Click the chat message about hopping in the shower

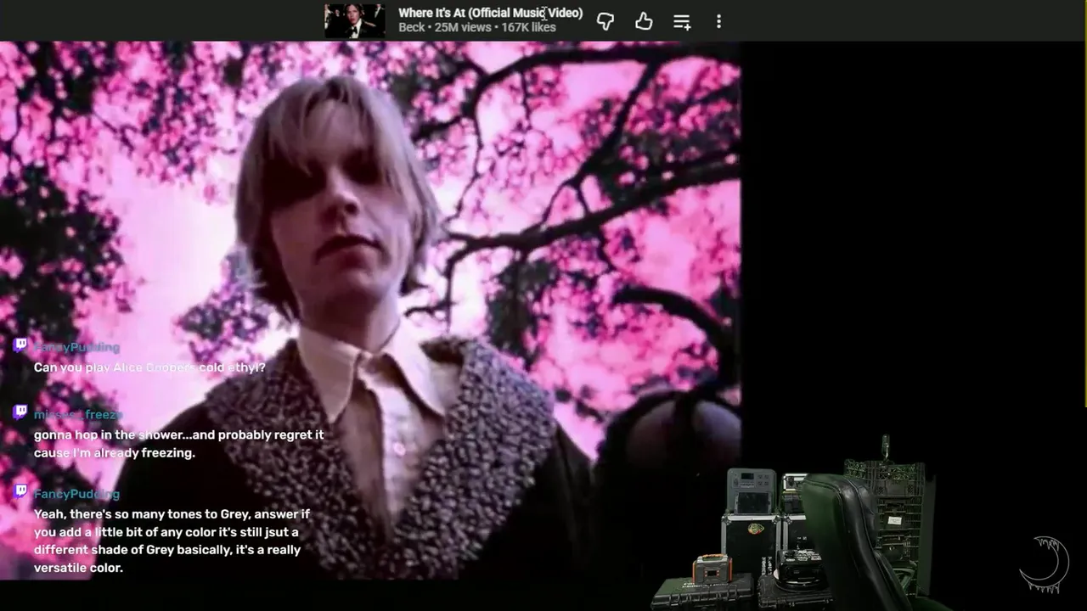click(178, 444)
